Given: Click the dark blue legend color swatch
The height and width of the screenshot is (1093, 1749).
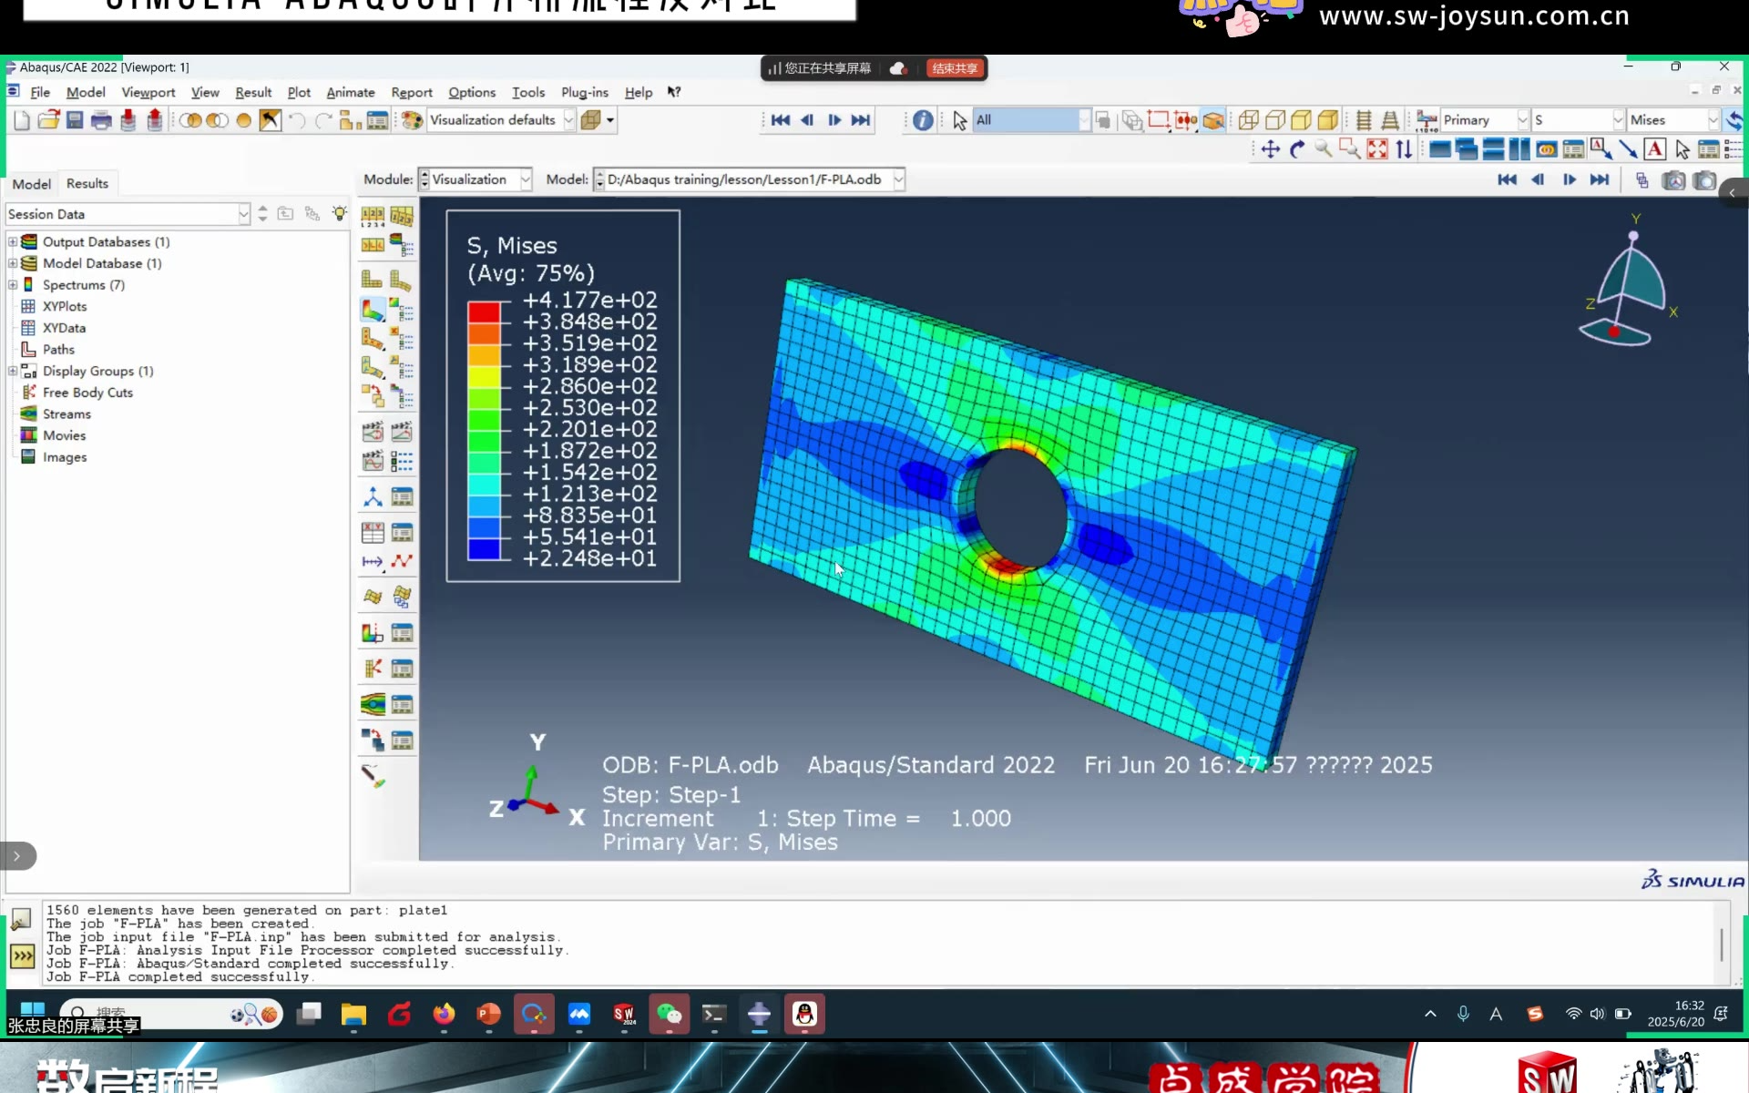Looking at the screenshot, I should tap(484, 549).
